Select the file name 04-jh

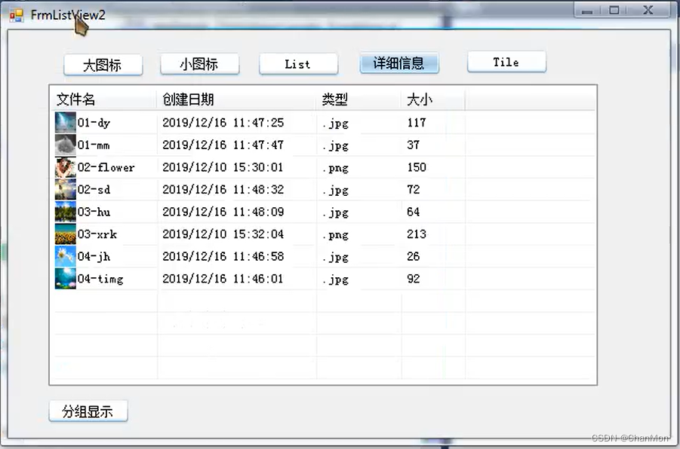point(94,257)
